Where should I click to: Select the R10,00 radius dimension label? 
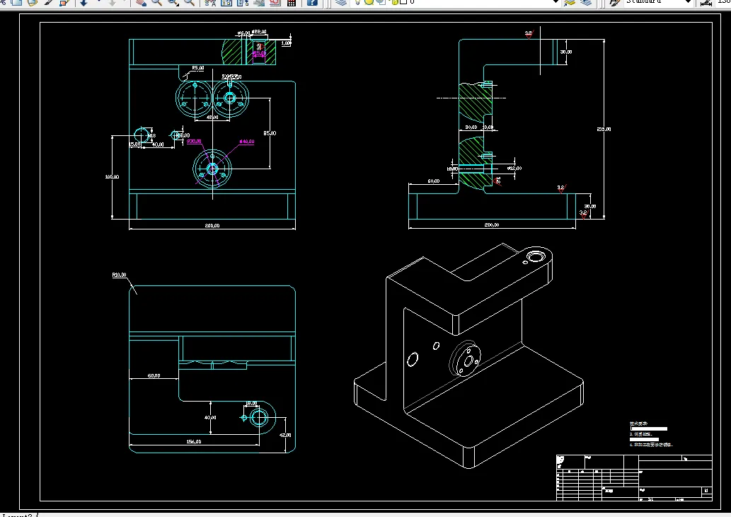[120, 275]
